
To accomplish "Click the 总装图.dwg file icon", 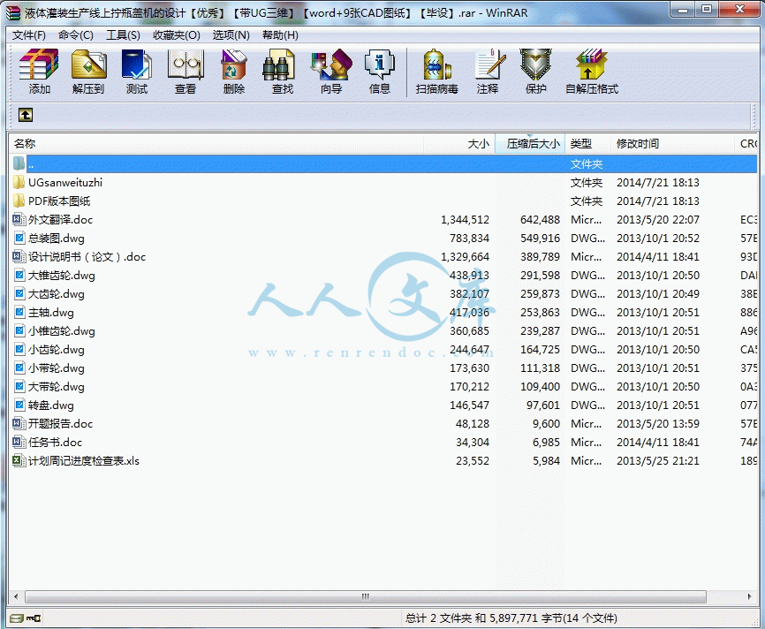I will click(x=19, y=239).
